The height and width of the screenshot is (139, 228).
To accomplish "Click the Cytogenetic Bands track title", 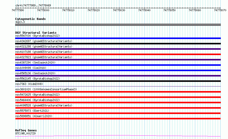I will [x=30, y=19].
